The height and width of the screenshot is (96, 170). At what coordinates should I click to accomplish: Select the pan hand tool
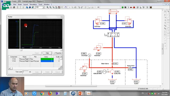pos(66,7)
